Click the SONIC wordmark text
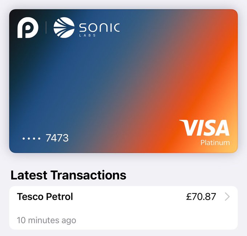 (x=99, y=27)
